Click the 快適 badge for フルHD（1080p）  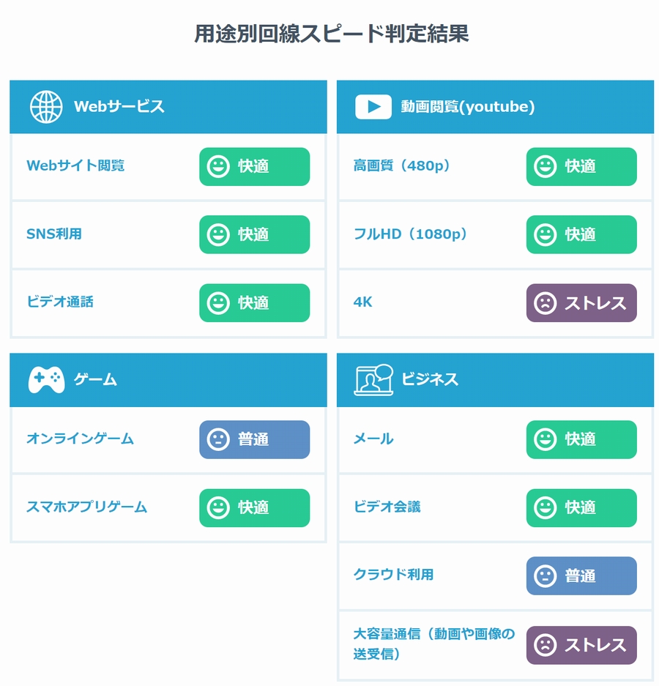[581, 234]
